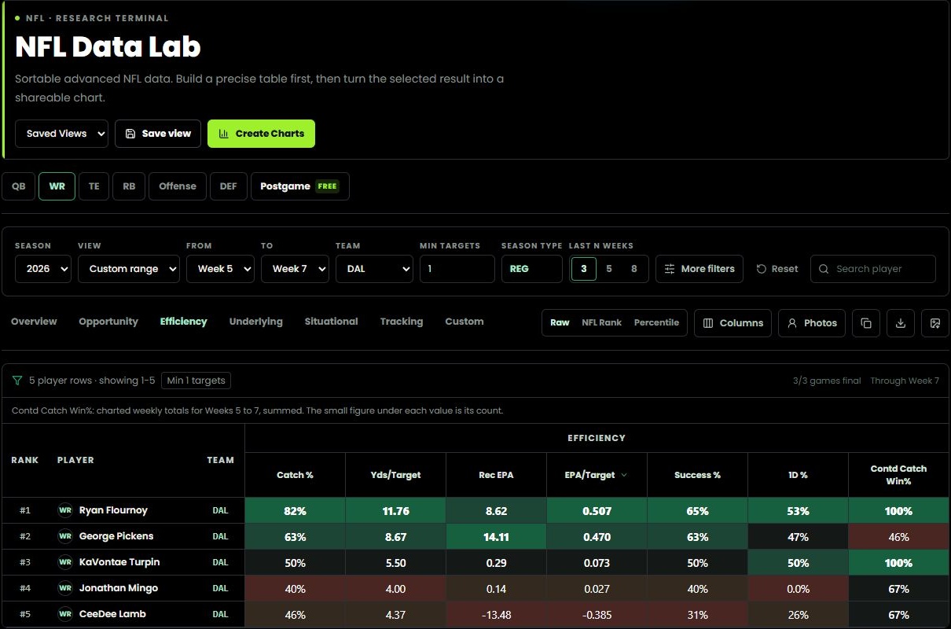The height and width of the screenshot is (629, 951).
Task: Select the TE position tab
Action: [94, 186]
